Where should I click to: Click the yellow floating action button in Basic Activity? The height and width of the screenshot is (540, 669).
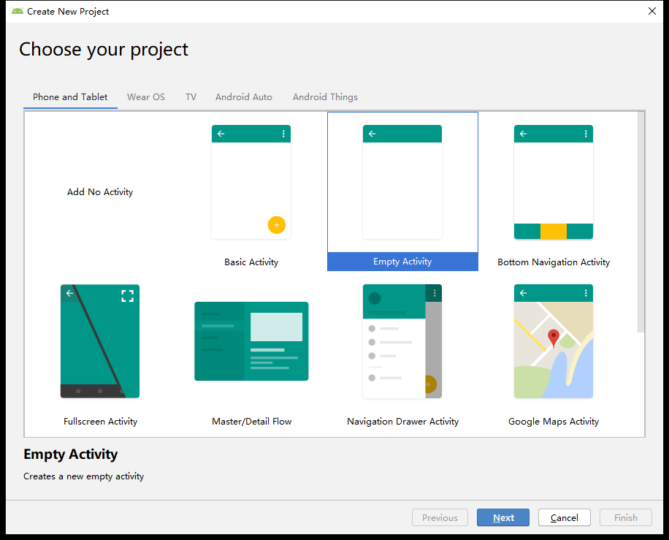click(x=276, y=225)
